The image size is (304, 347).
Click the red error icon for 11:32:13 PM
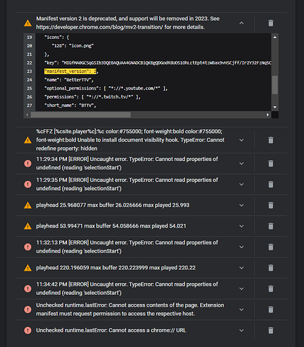pos(28,247)
